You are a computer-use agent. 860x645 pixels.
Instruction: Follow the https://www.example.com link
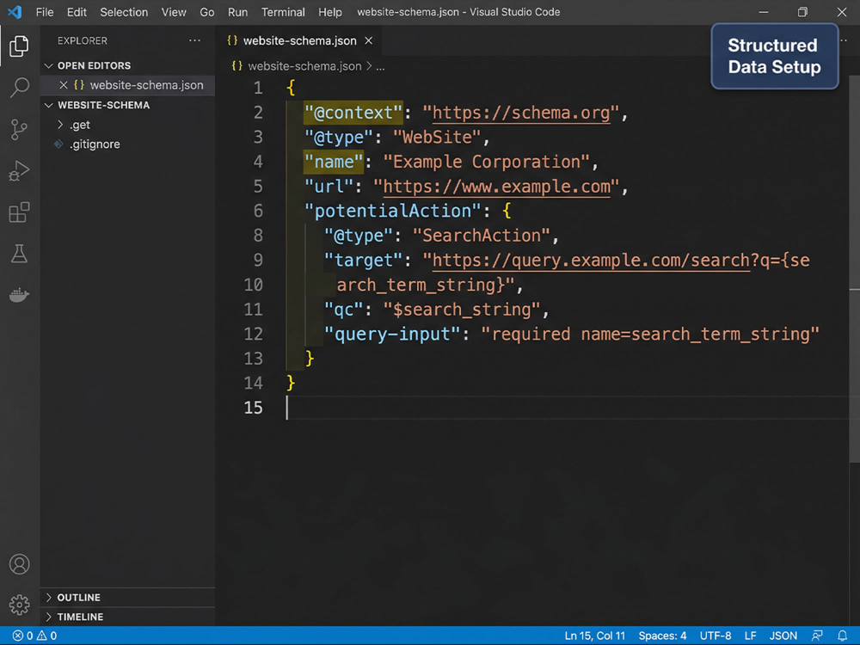click(496, 187)
